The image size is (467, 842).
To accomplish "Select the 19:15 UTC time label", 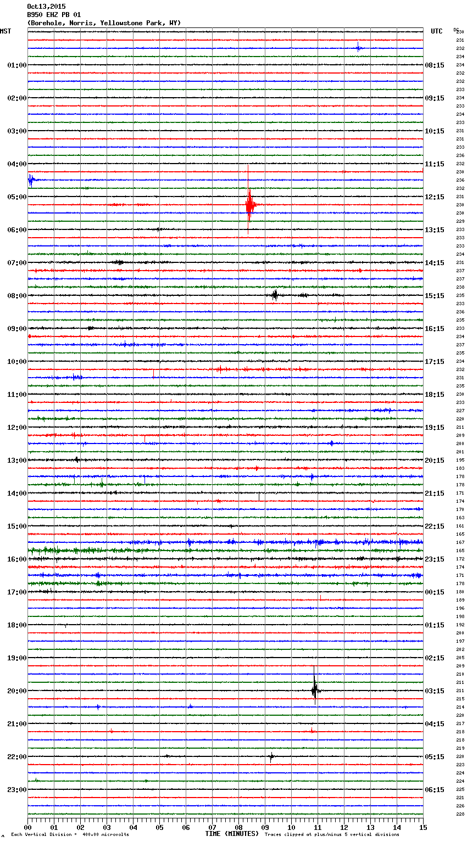I will click(435, 428).
